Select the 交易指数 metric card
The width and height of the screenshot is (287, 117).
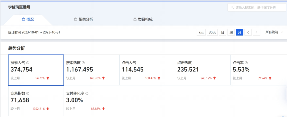coord(36,101)
